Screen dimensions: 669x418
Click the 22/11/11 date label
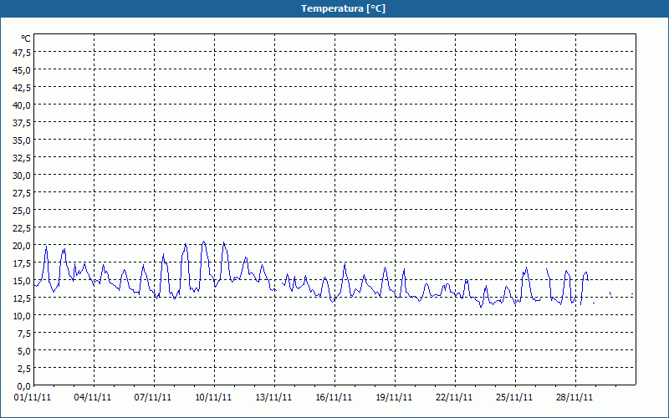click(454, 397)
